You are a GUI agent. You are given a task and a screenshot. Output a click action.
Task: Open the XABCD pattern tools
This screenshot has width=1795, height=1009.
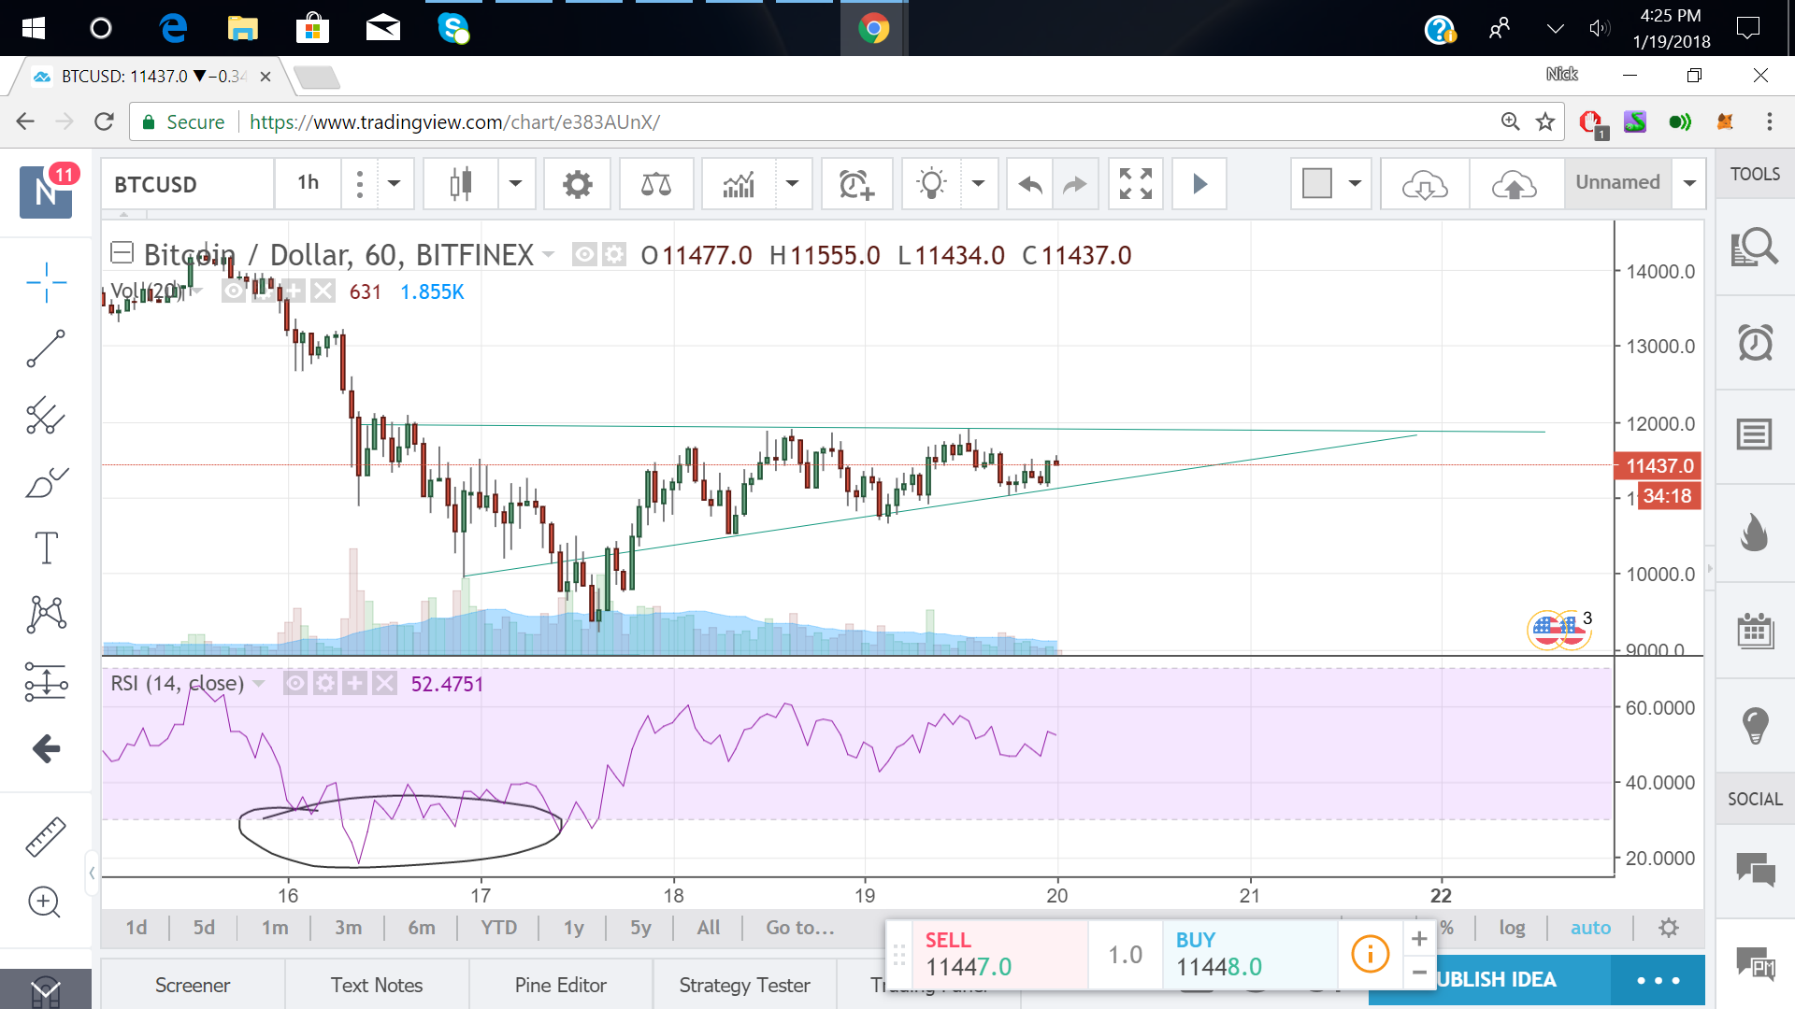coord(46,614)
